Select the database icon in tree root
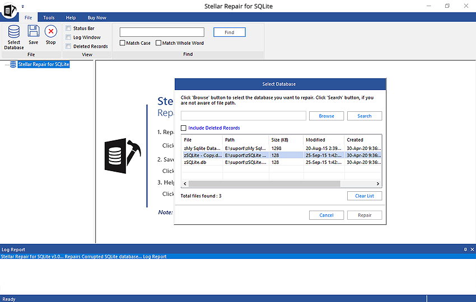The image size is (476, 302). pyautogui.click(x=13, y=64)
